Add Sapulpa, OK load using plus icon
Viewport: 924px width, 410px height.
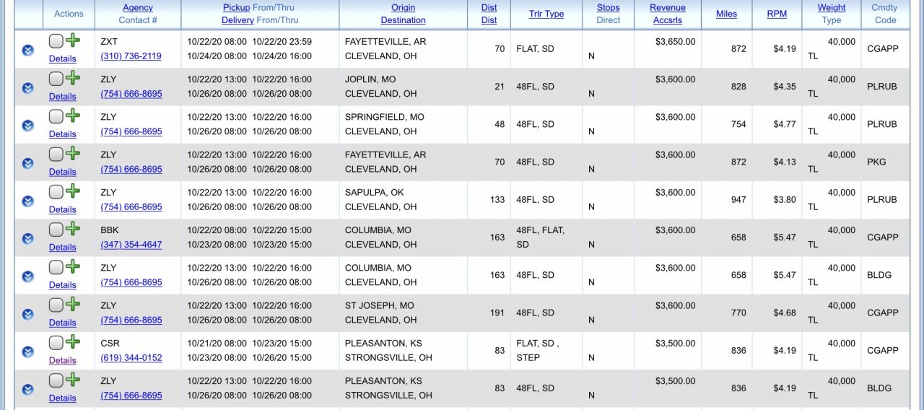(x=73, y=191)
